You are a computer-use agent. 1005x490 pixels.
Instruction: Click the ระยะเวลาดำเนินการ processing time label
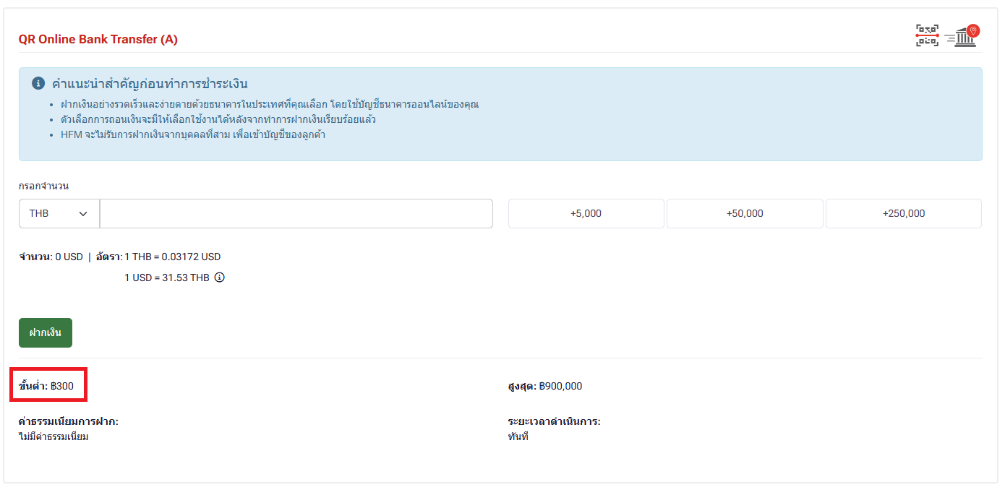click(x=554, y=421)
